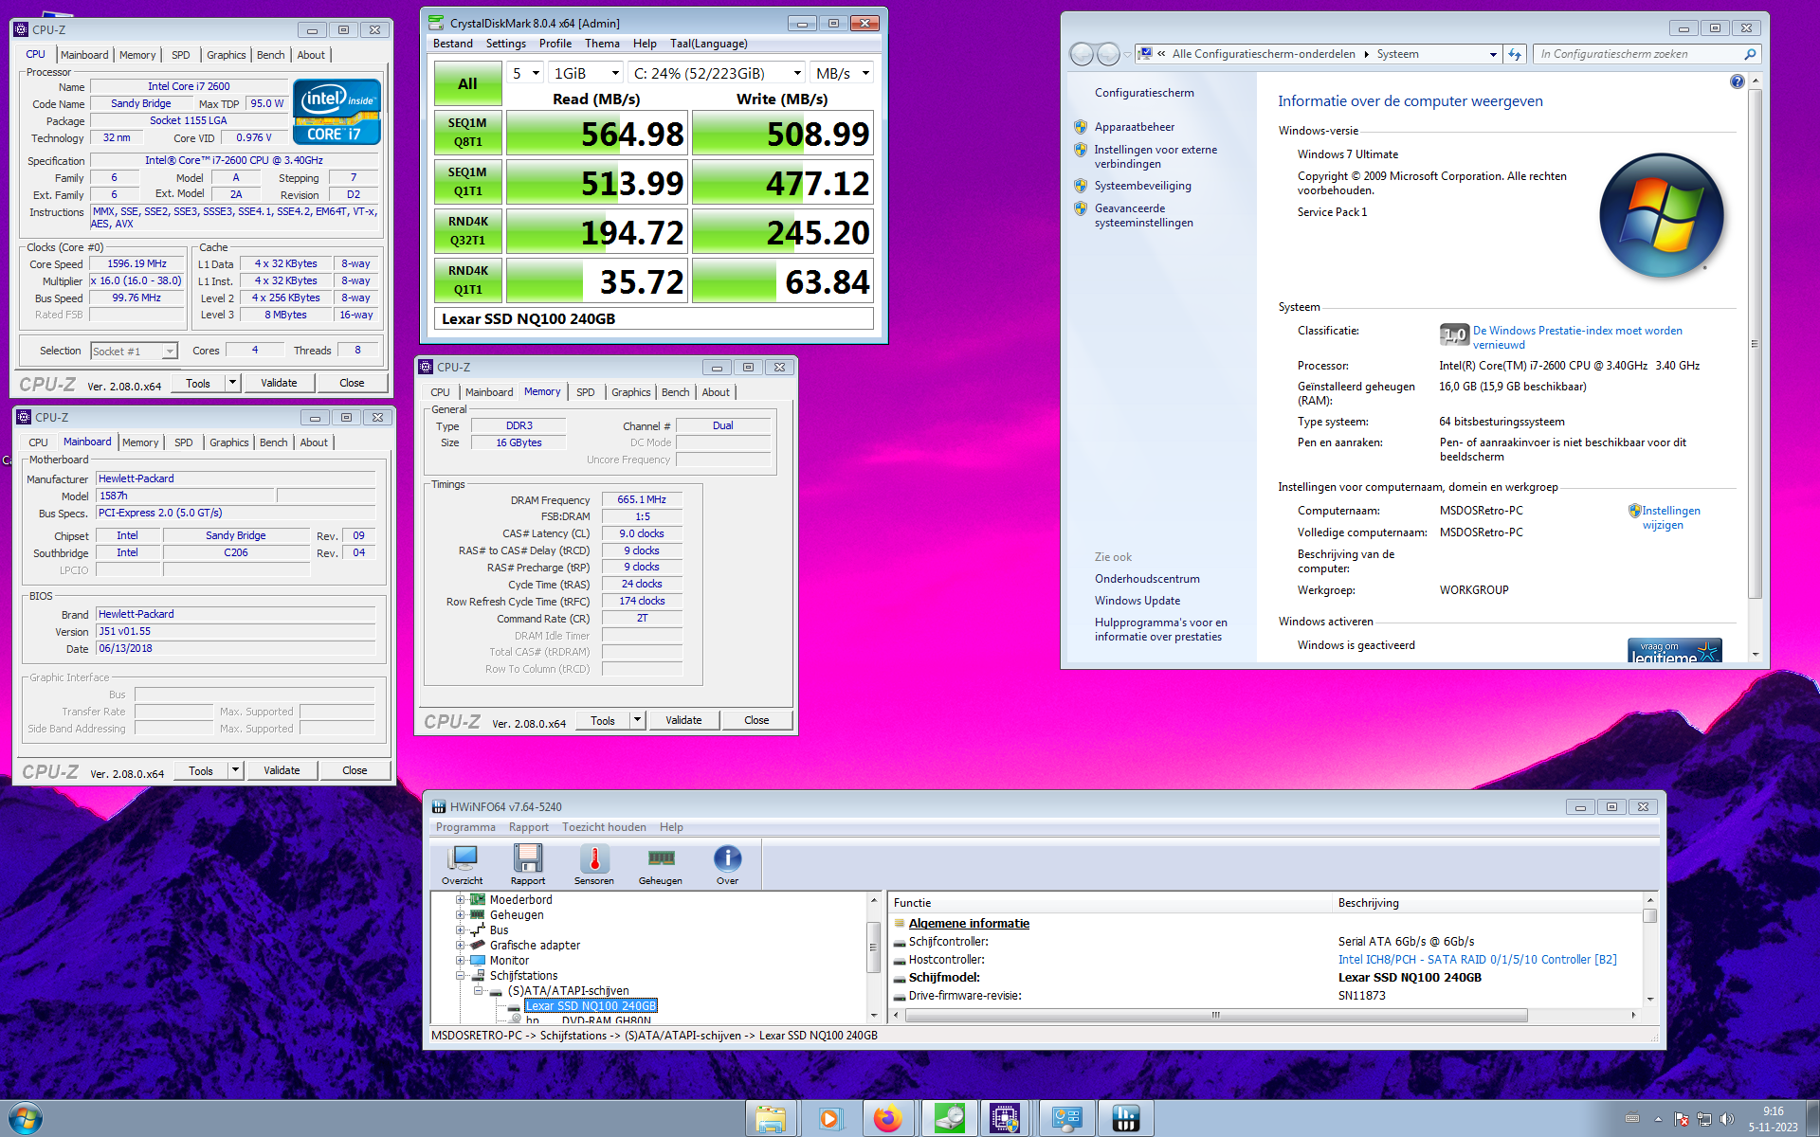Open the Control Panel taskbar icon
The image size is (1820, 1137).
tap(1066, 1119)
